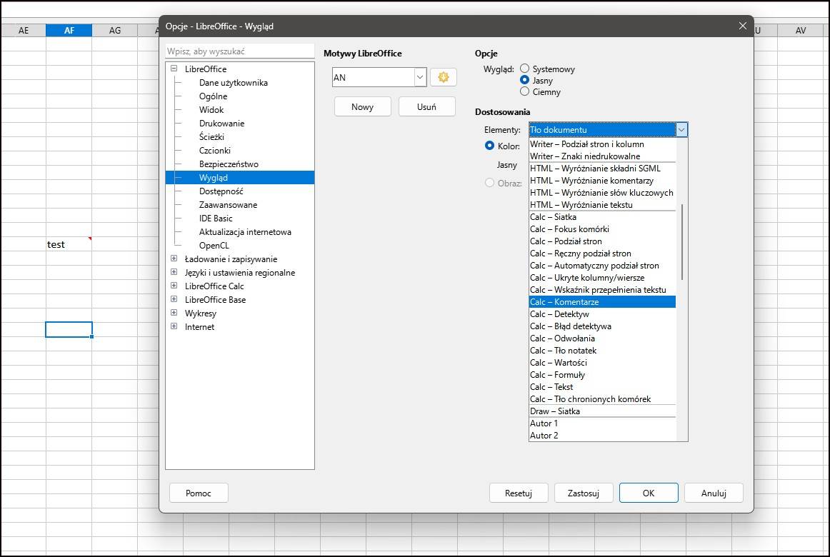Choose HTML – Wyróżnianie komentarzy

[602, 181]
